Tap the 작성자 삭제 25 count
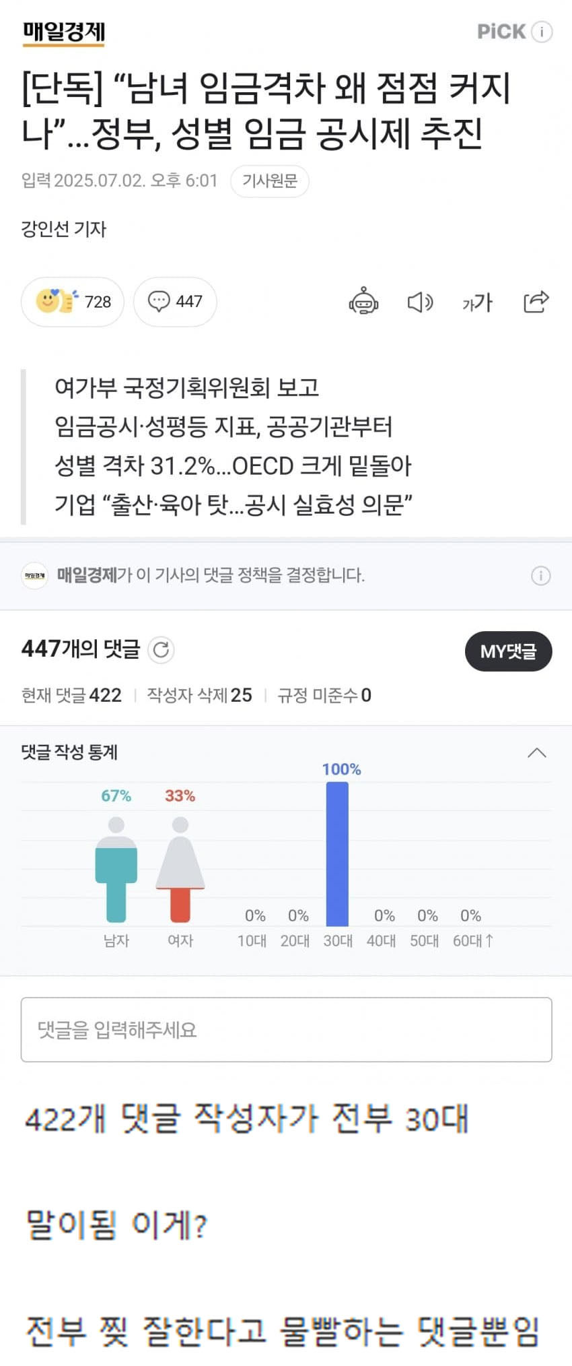Viewport: 572px width, 1366px height. (x=200, y=695)
